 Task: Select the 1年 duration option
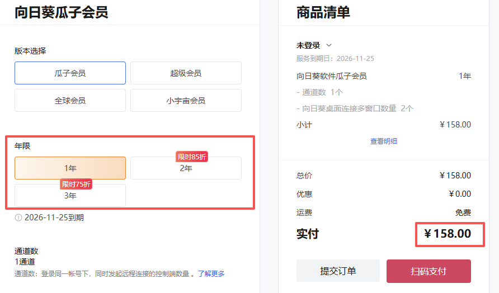point(70,168)
